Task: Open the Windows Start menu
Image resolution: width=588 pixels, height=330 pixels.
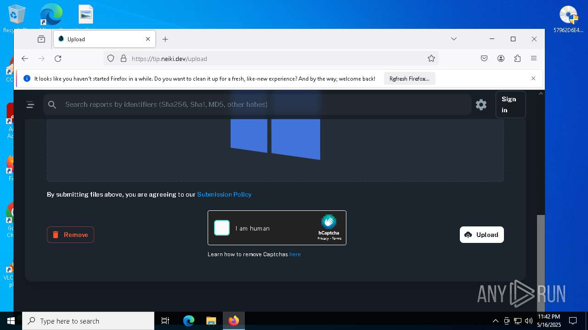Action: pyautogui.click(x=11, y=321)
